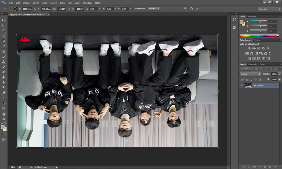Expand the Essentials workspace dropdown
Screen dimensions: 282x169
point(269,9)
